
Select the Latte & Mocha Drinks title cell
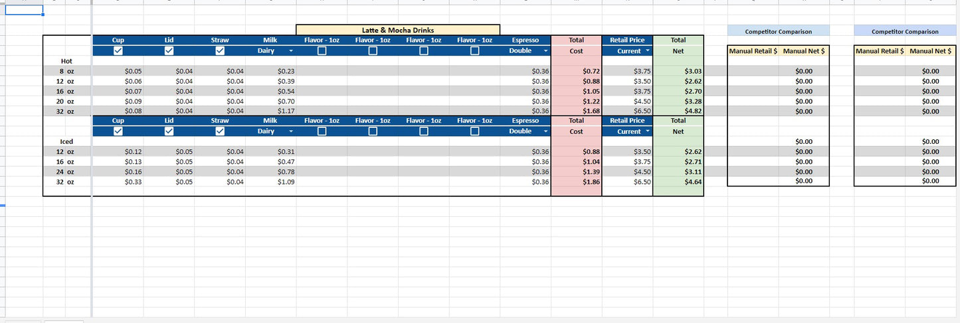[397, 30]
